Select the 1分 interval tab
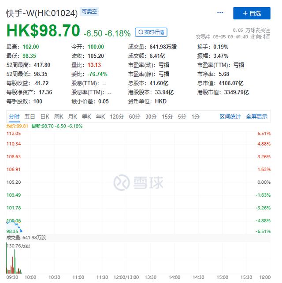This screenshot has width=282, height=283. tap(195, 116)
